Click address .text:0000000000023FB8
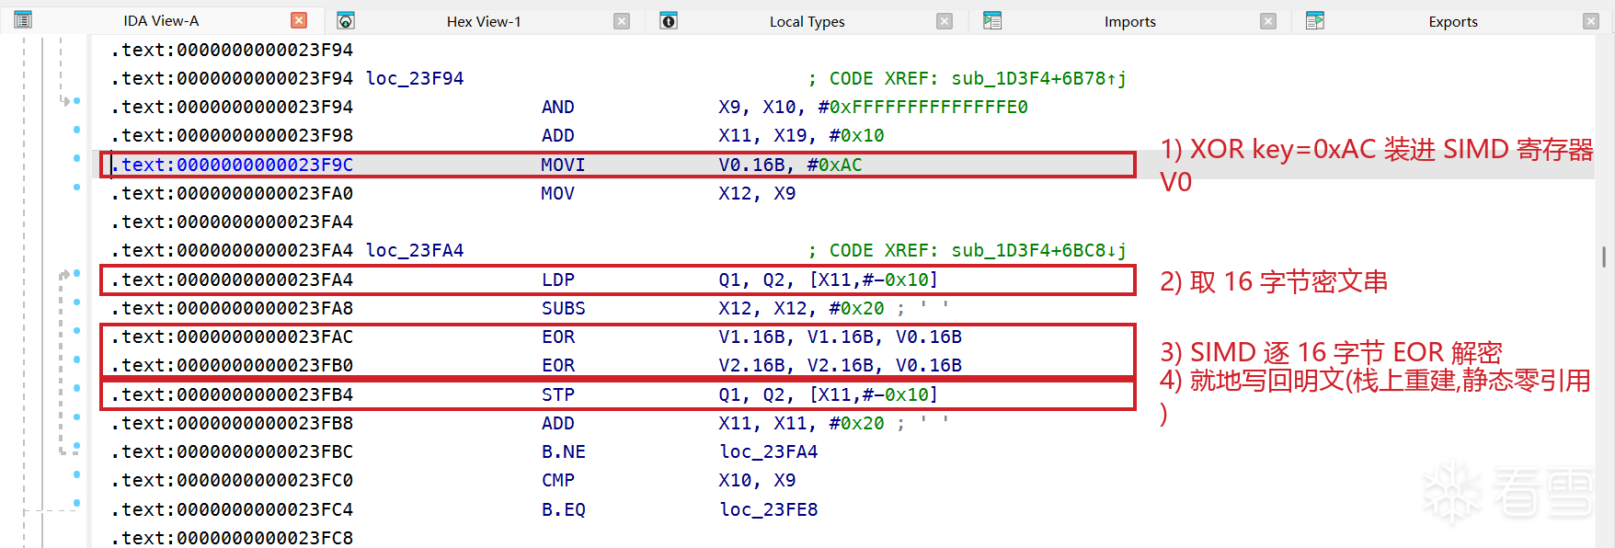 [x=232, y=423]
